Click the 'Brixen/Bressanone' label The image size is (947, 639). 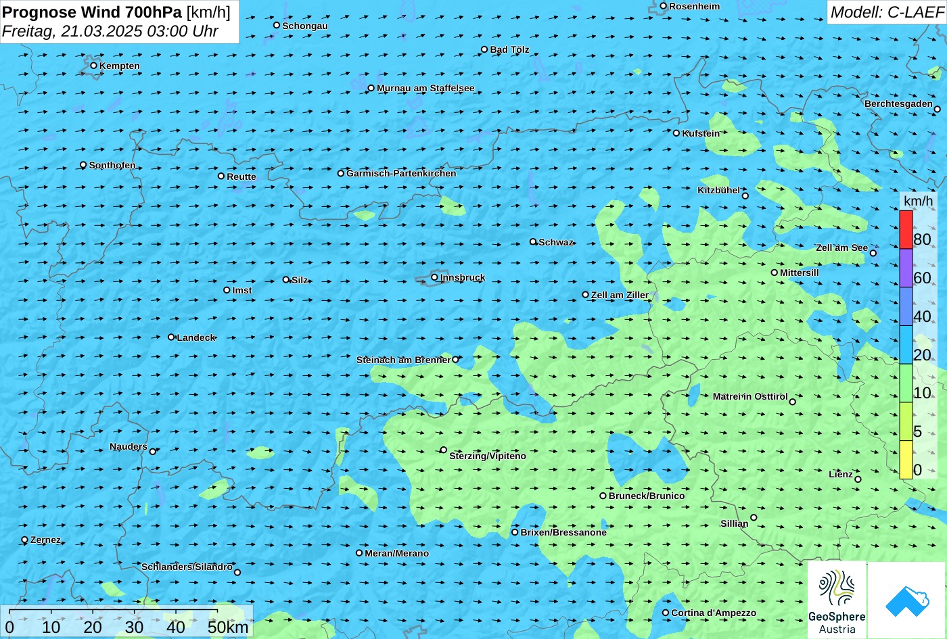(563, 532)
